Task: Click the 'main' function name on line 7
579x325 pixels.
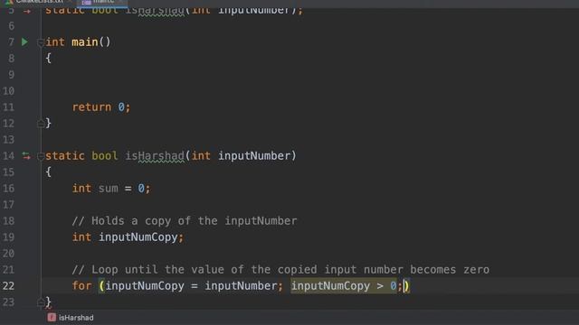Action: (85, 42)
